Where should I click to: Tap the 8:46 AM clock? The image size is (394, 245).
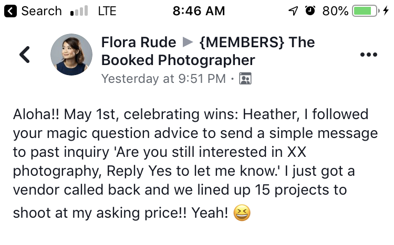pyautogui.click(x=199, y=11)
